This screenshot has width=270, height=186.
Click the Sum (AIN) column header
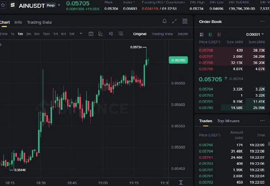pos(256,42)
